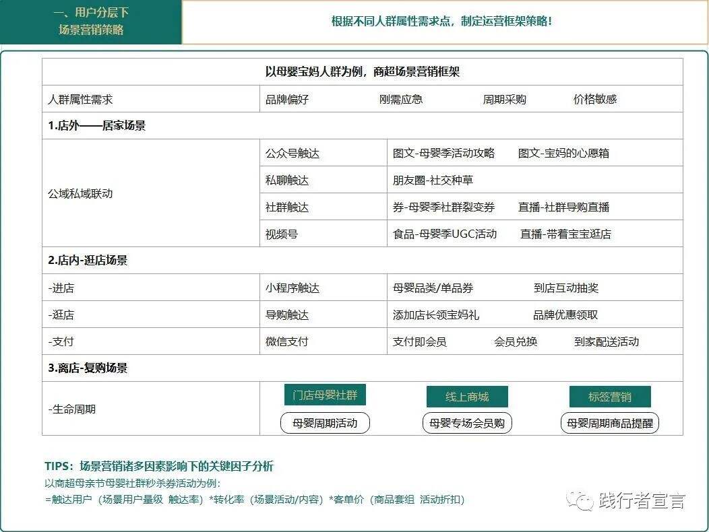Click the heading 根据不同人群属性需求点，制定运营框架策略
The width and height of the screenshot is (709, 532).
coord(441,22)
